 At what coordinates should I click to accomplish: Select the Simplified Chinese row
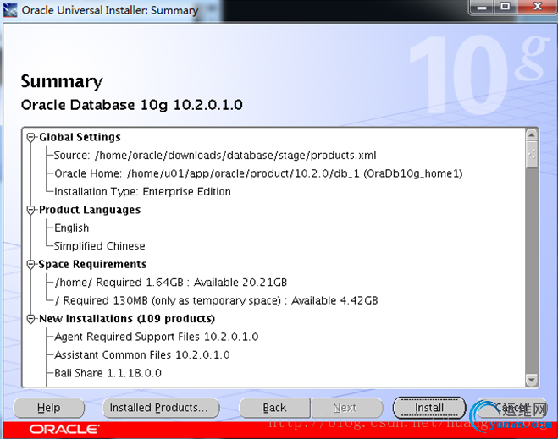tap(99, 246)
